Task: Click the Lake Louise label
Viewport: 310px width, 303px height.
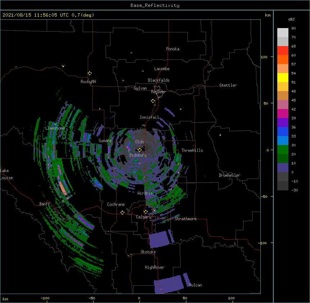Action: pyautogui.click(x=6, y=174)
